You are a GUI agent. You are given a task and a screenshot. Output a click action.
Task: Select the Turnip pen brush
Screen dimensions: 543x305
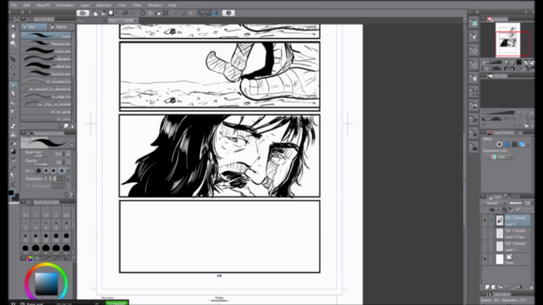(x=46, y=51)
